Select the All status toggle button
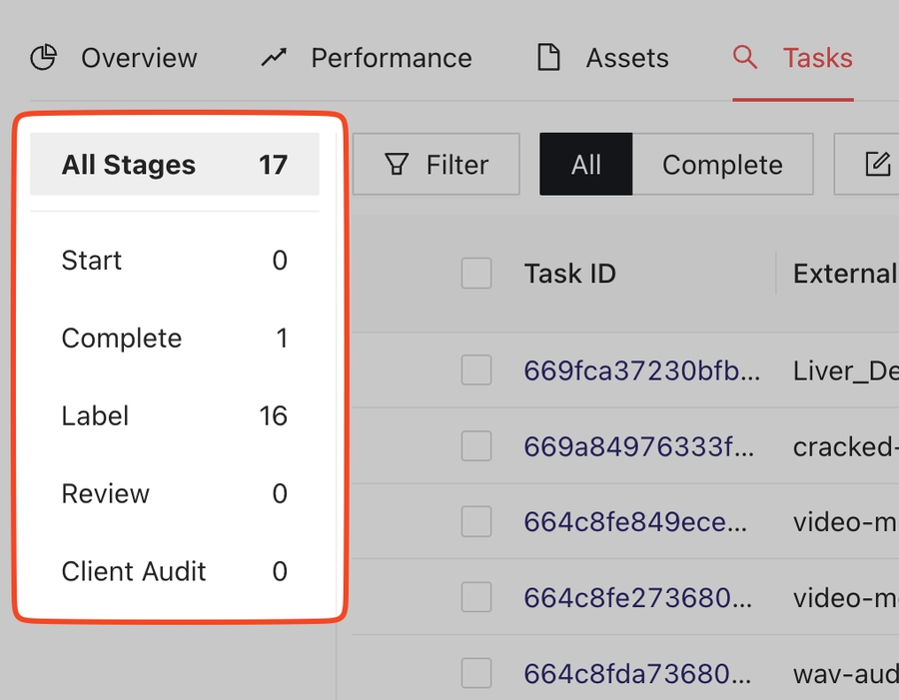The image size is (899, 700). [586, 165]
